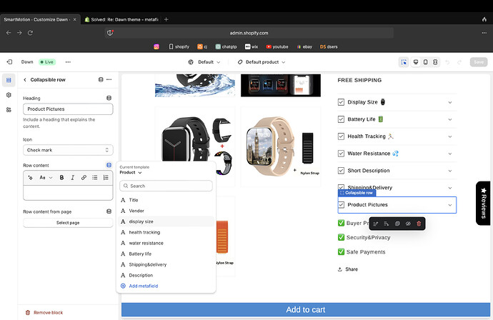Image resolution: width=493 pixels, height=320 pixels.
Task: Apply numbered list in row content
Action: click(x=106, y=178)
